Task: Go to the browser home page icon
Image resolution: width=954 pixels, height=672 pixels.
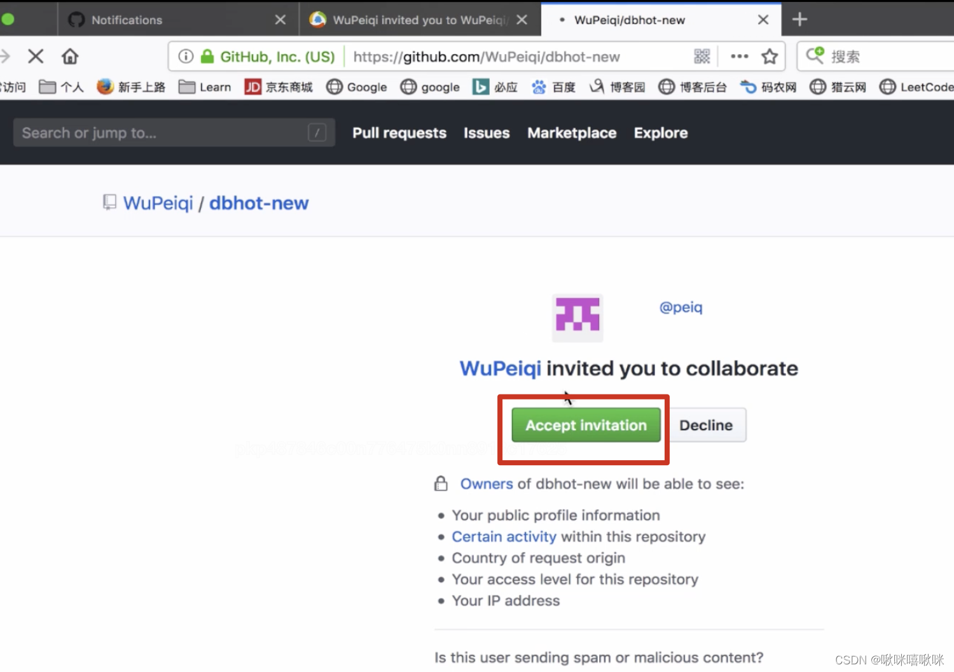Action: point(70,57)
